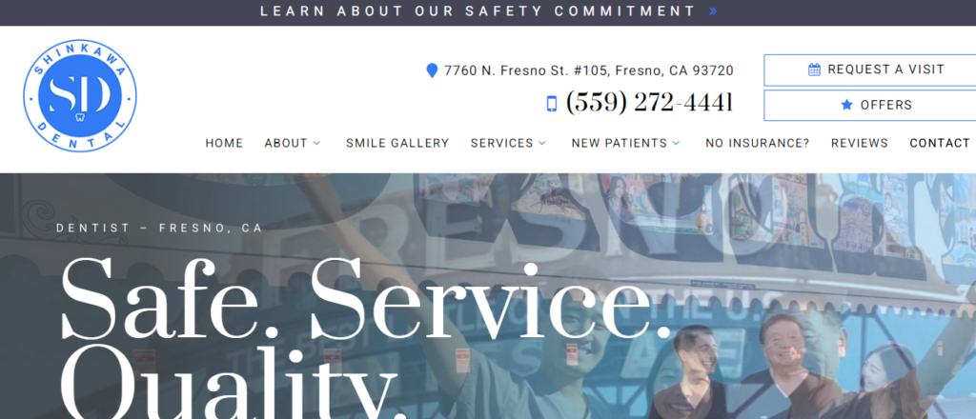Open the Smile Gallery page

click(397, 143)
